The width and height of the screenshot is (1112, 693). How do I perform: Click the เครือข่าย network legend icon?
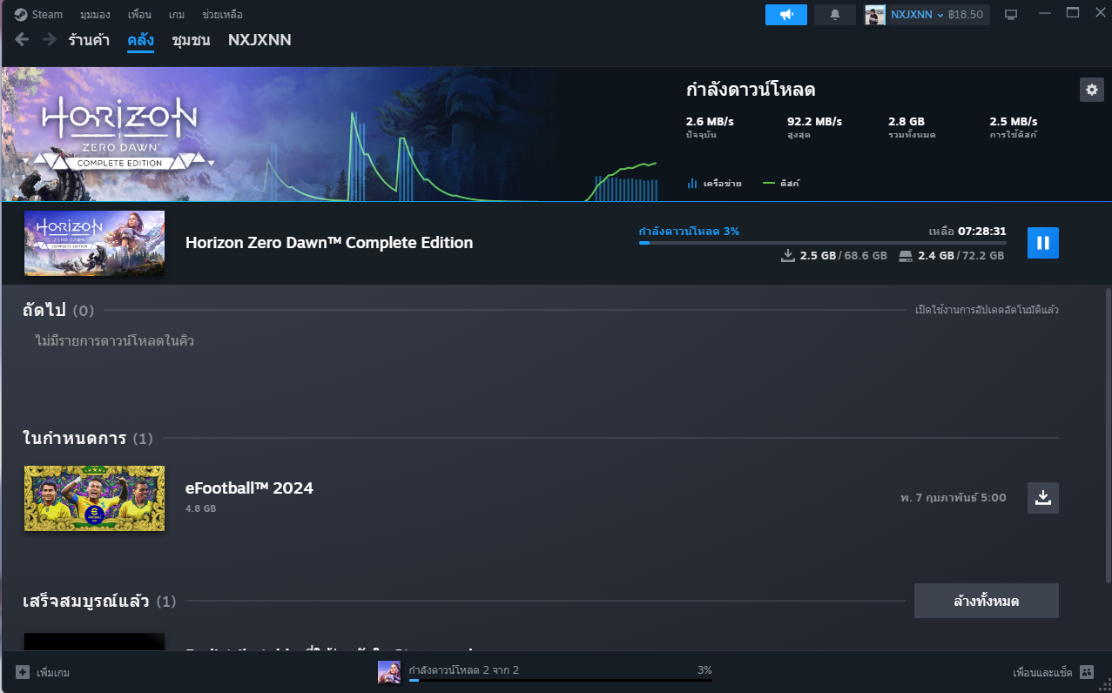point(692,184)
